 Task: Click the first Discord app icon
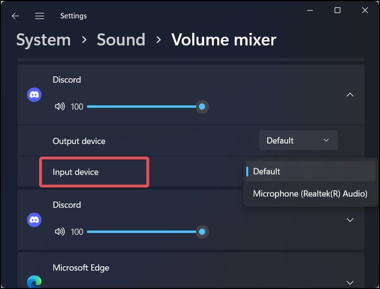pyautogui.click(x=34, y=95)
